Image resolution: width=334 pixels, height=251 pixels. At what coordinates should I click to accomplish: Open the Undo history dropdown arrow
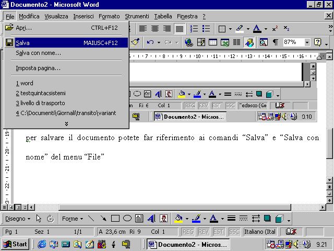tap(159, 42)
